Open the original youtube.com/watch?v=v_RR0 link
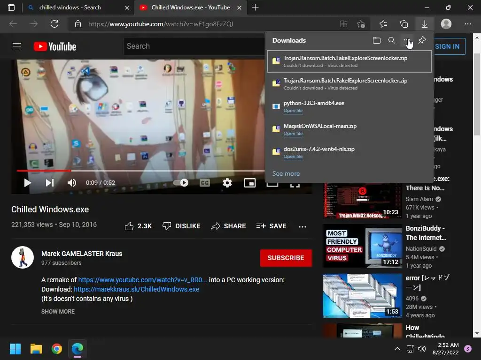This screenshot has width=481, height=360. [143, 280]
